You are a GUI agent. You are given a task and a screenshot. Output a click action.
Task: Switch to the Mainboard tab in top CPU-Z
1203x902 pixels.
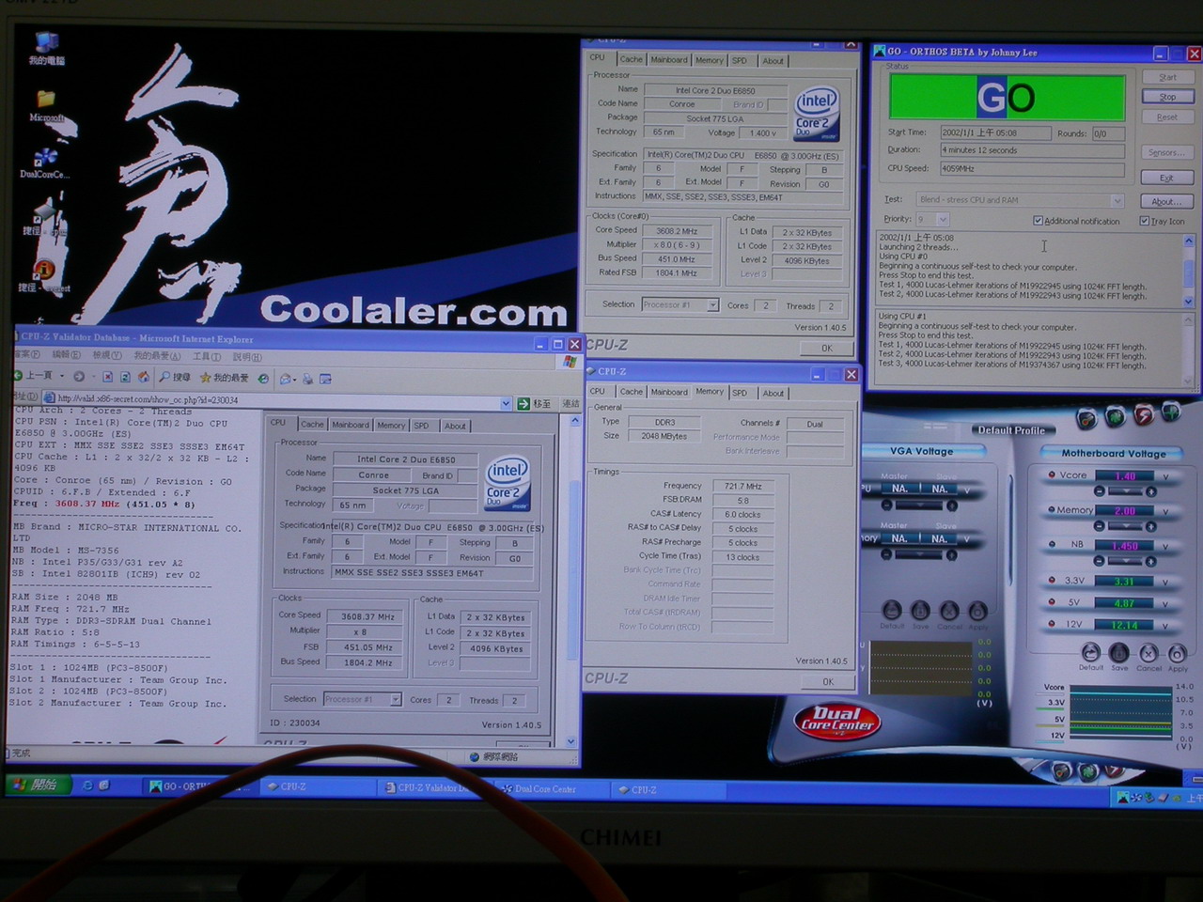[669, 59]
